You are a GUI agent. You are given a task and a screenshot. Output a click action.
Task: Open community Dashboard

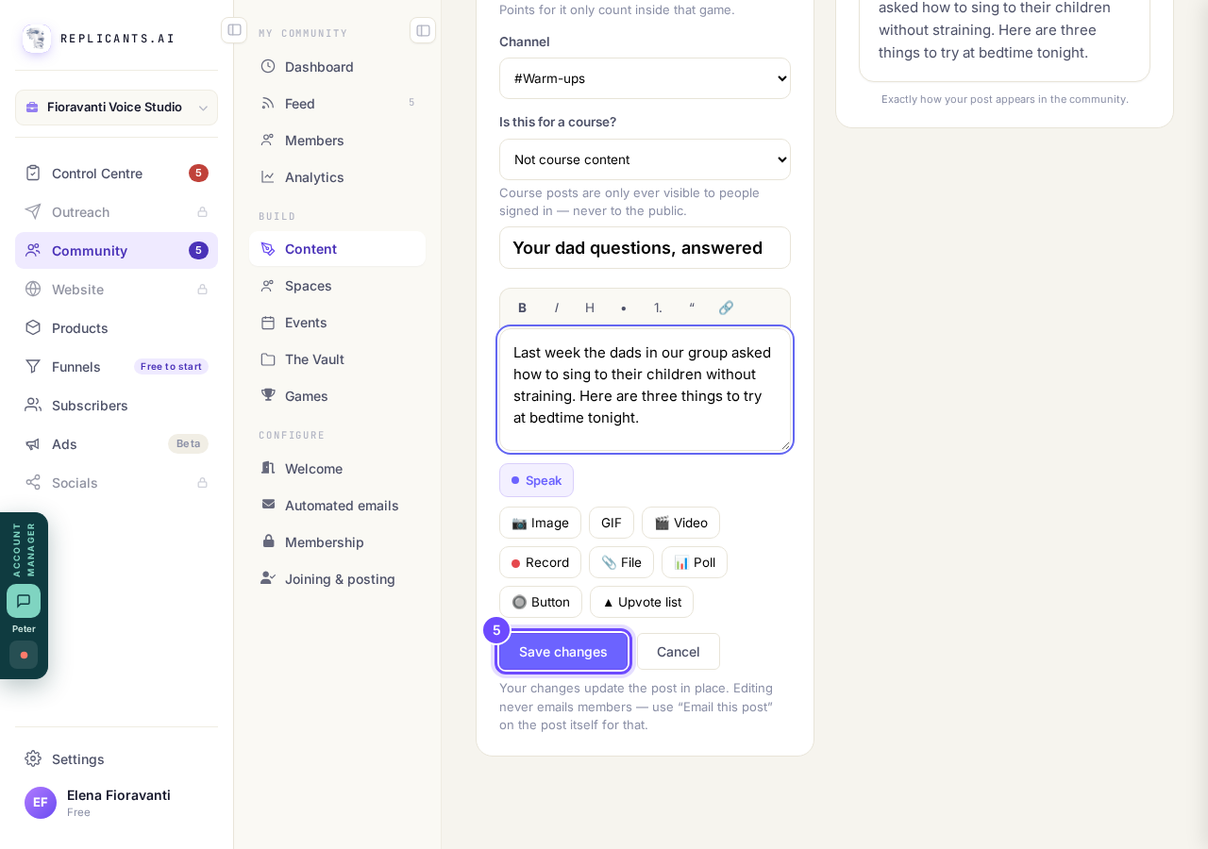click(x=337, y=67)
